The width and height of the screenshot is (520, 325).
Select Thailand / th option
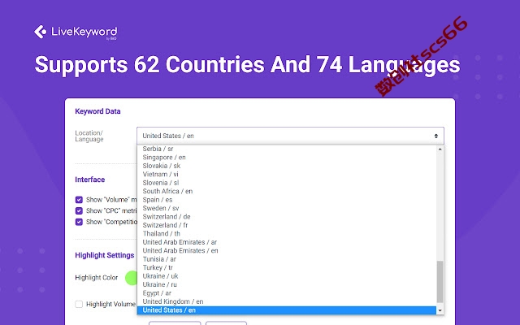coord(287,233)
